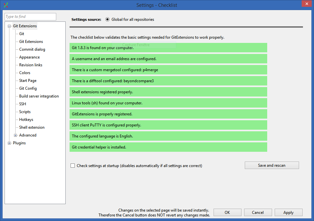314x221 pixels.
Task: Open the Hotkeys settings page
Action: 26,120
